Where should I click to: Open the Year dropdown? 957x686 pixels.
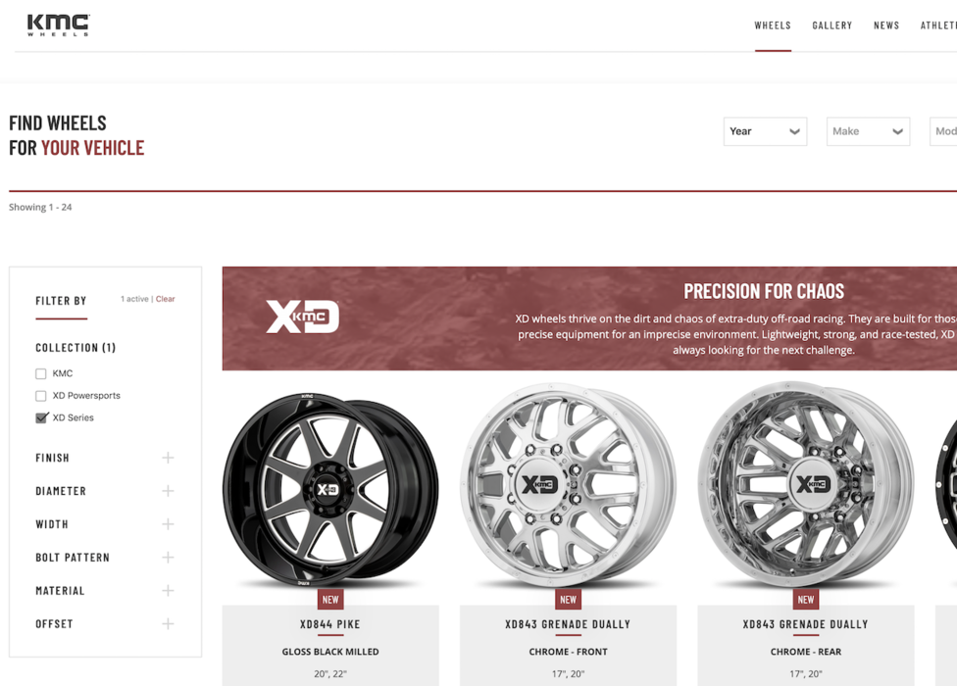pyautogui.click(x=766, y=131)
